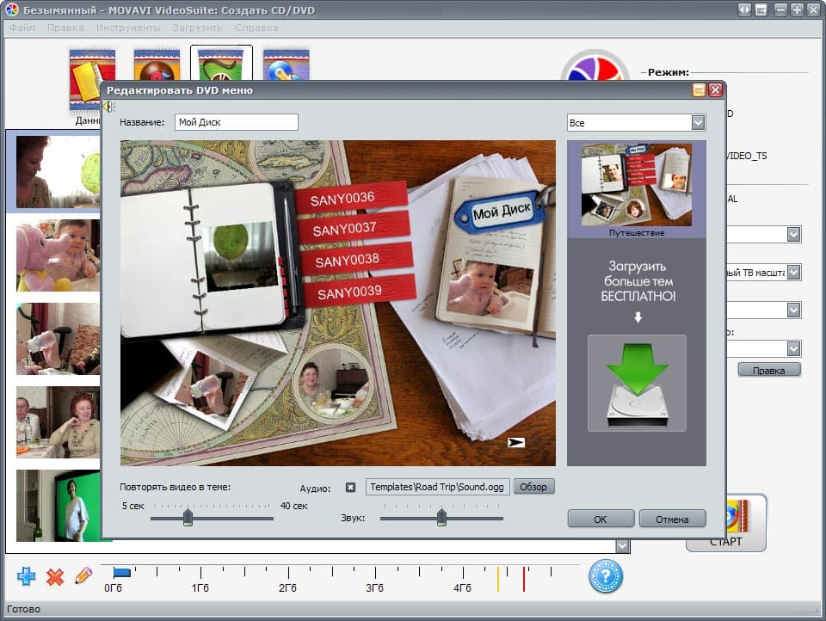Select the video disc mode icon

221,64
